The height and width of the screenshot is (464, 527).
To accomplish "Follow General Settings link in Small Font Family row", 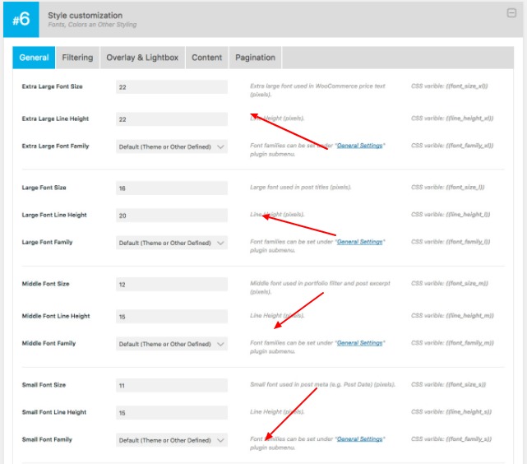I will point(359,439).
